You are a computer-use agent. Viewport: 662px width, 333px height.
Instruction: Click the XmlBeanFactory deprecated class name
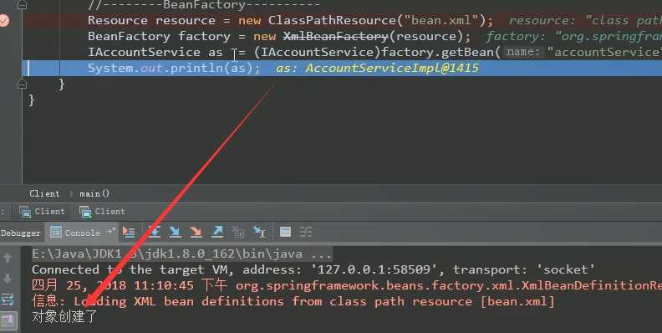335,36
